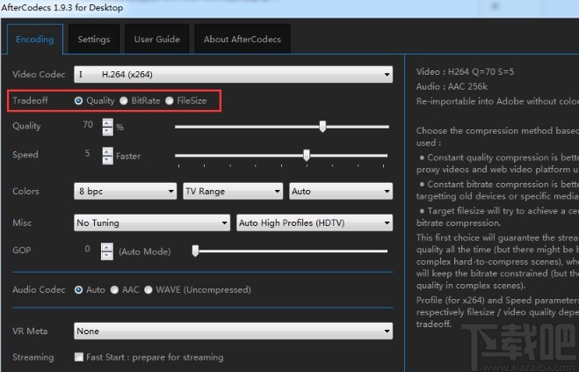The image size is (579, 372).
Task: Decrease the GOP value with down arrow
Action: click(x=107, y=255)
